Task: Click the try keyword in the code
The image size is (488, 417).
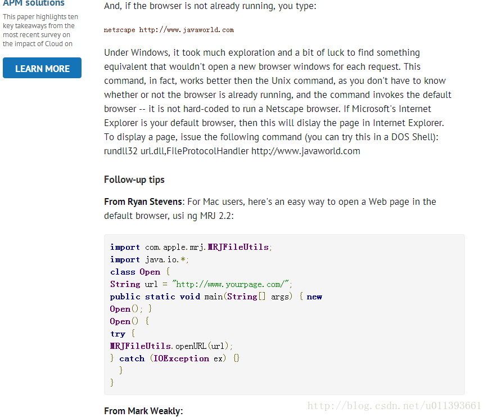Action: point(118,334)
